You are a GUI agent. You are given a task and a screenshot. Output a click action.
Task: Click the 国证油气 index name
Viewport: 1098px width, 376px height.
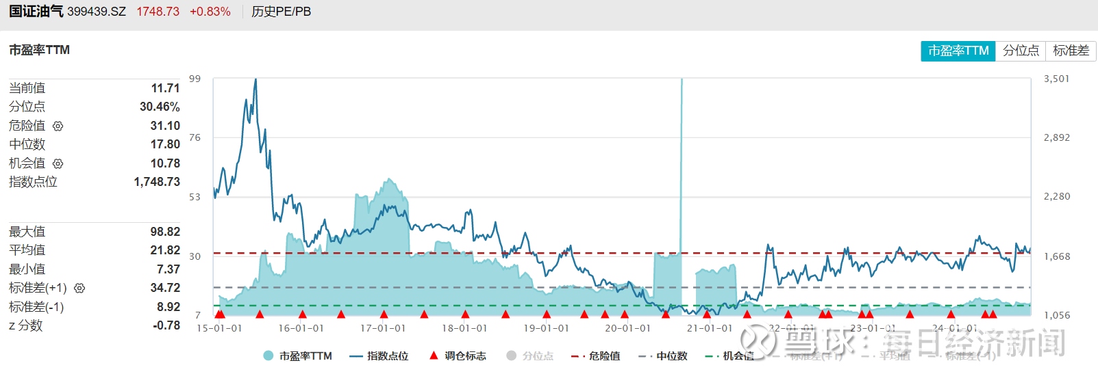pyautogui.click(x=36, y=12)
